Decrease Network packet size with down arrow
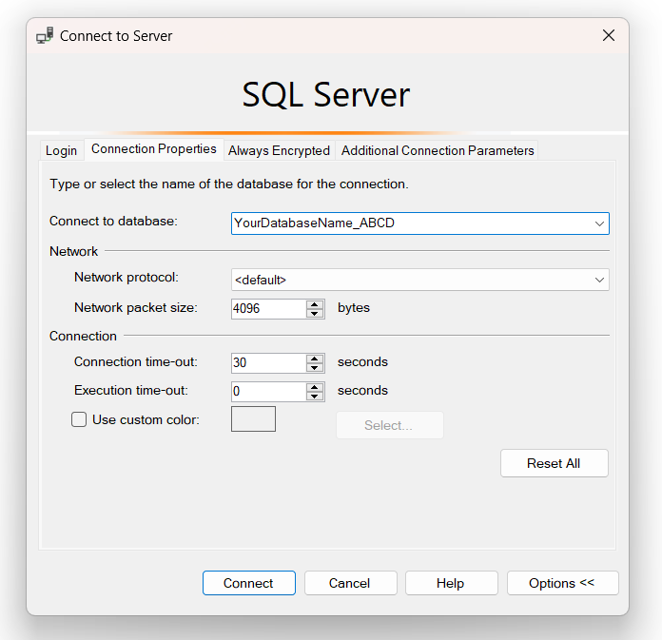This screenshot has height=640, width=662. click(x=315, y=314)
